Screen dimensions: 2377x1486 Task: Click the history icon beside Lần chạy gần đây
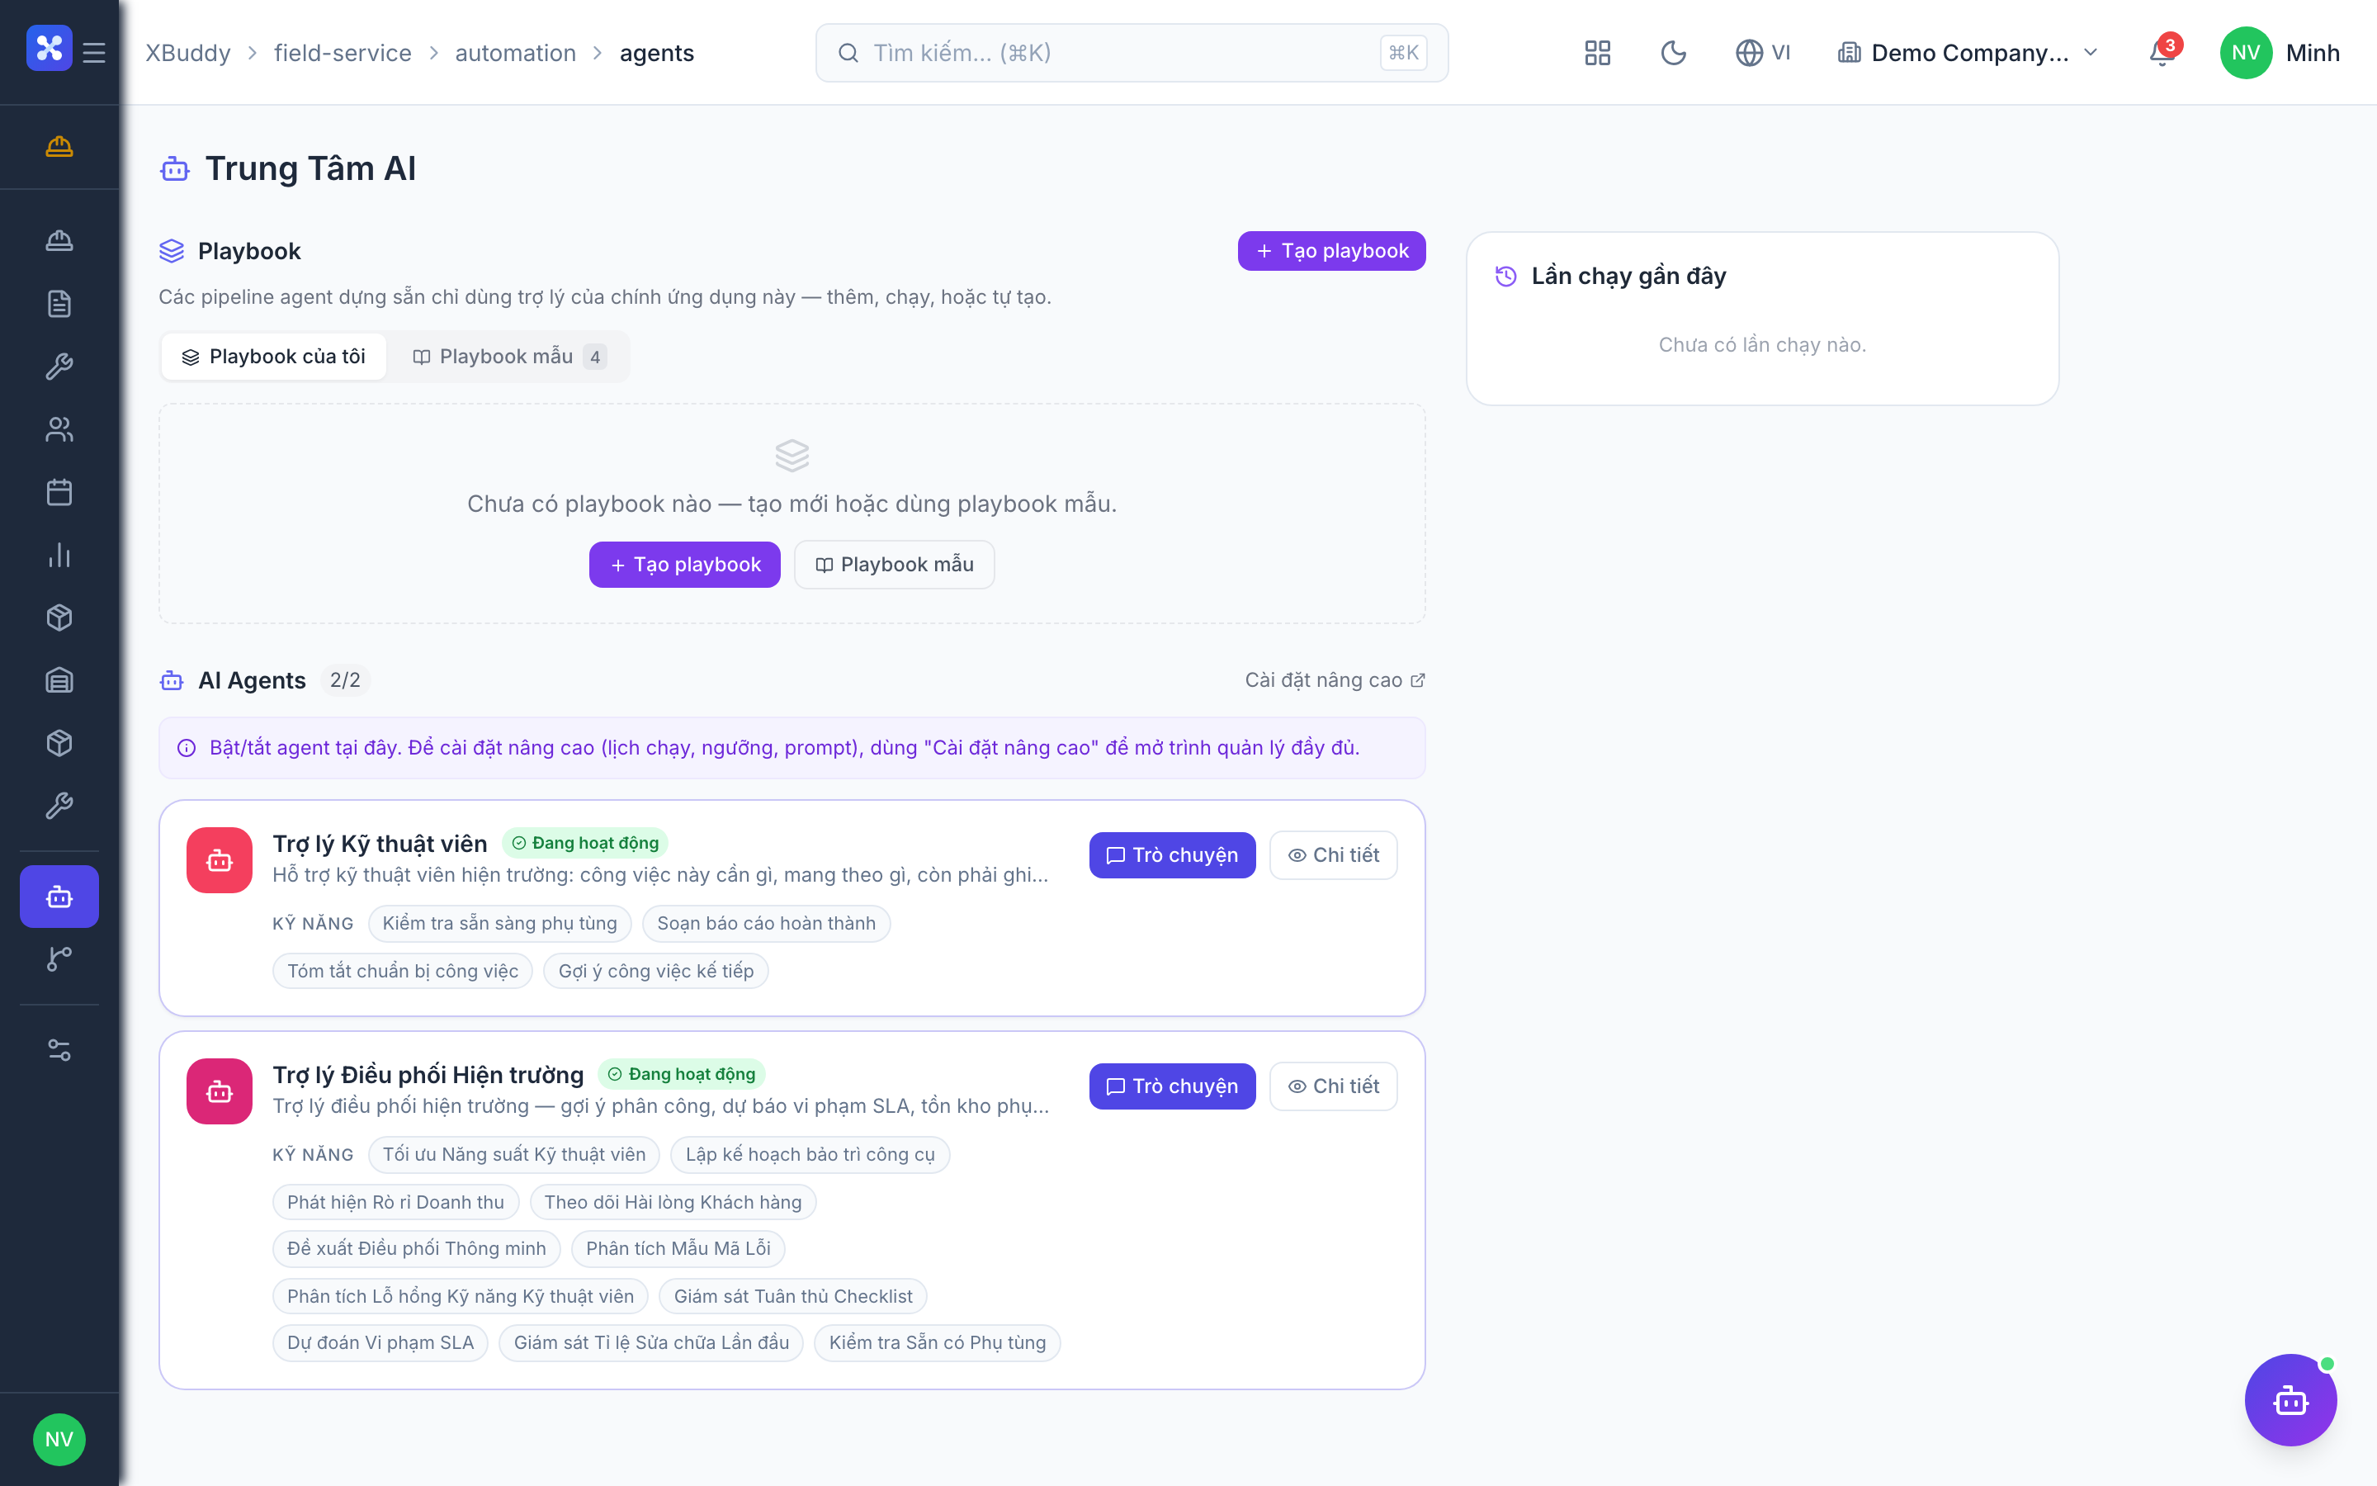click(1505, 277)
